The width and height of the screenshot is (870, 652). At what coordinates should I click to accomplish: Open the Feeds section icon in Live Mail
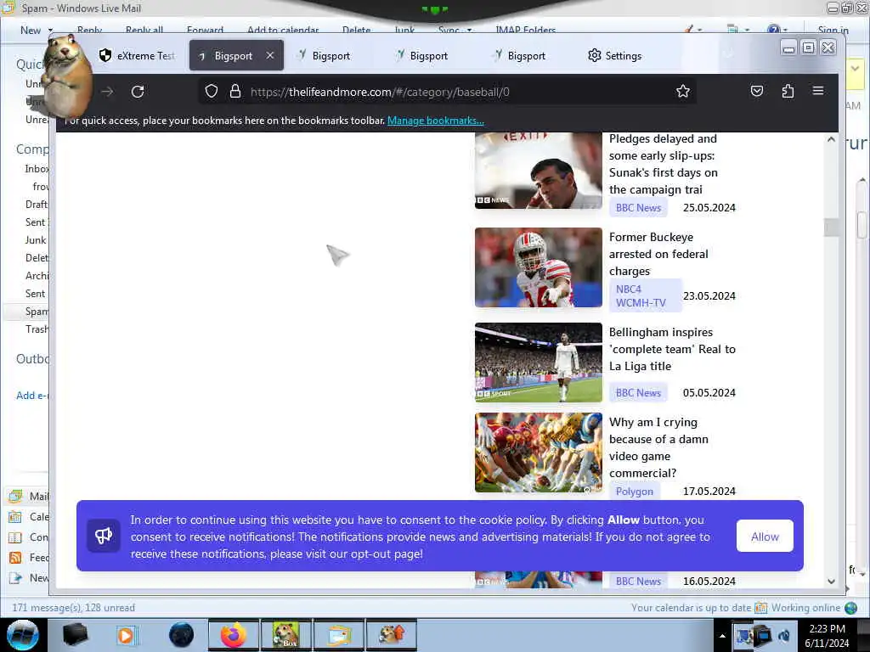[15, 558]
